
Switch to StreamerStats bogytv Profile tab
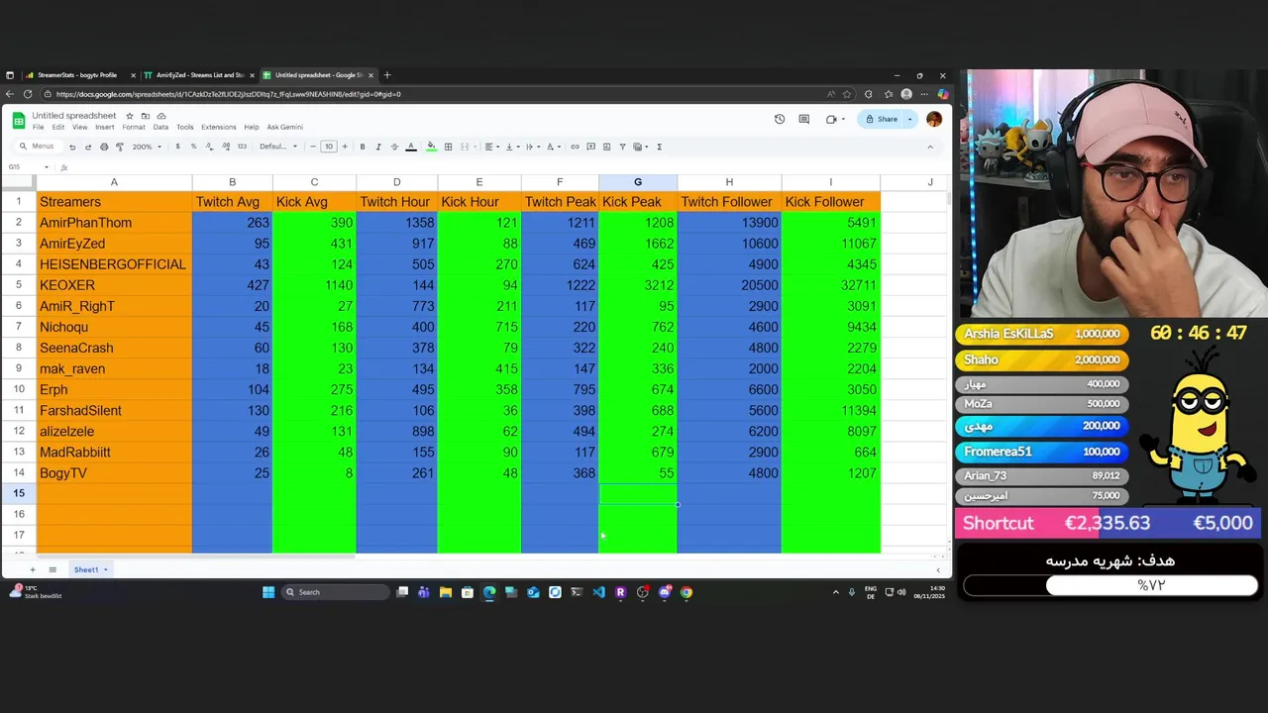pyautogui.click(x=77, y=75)
